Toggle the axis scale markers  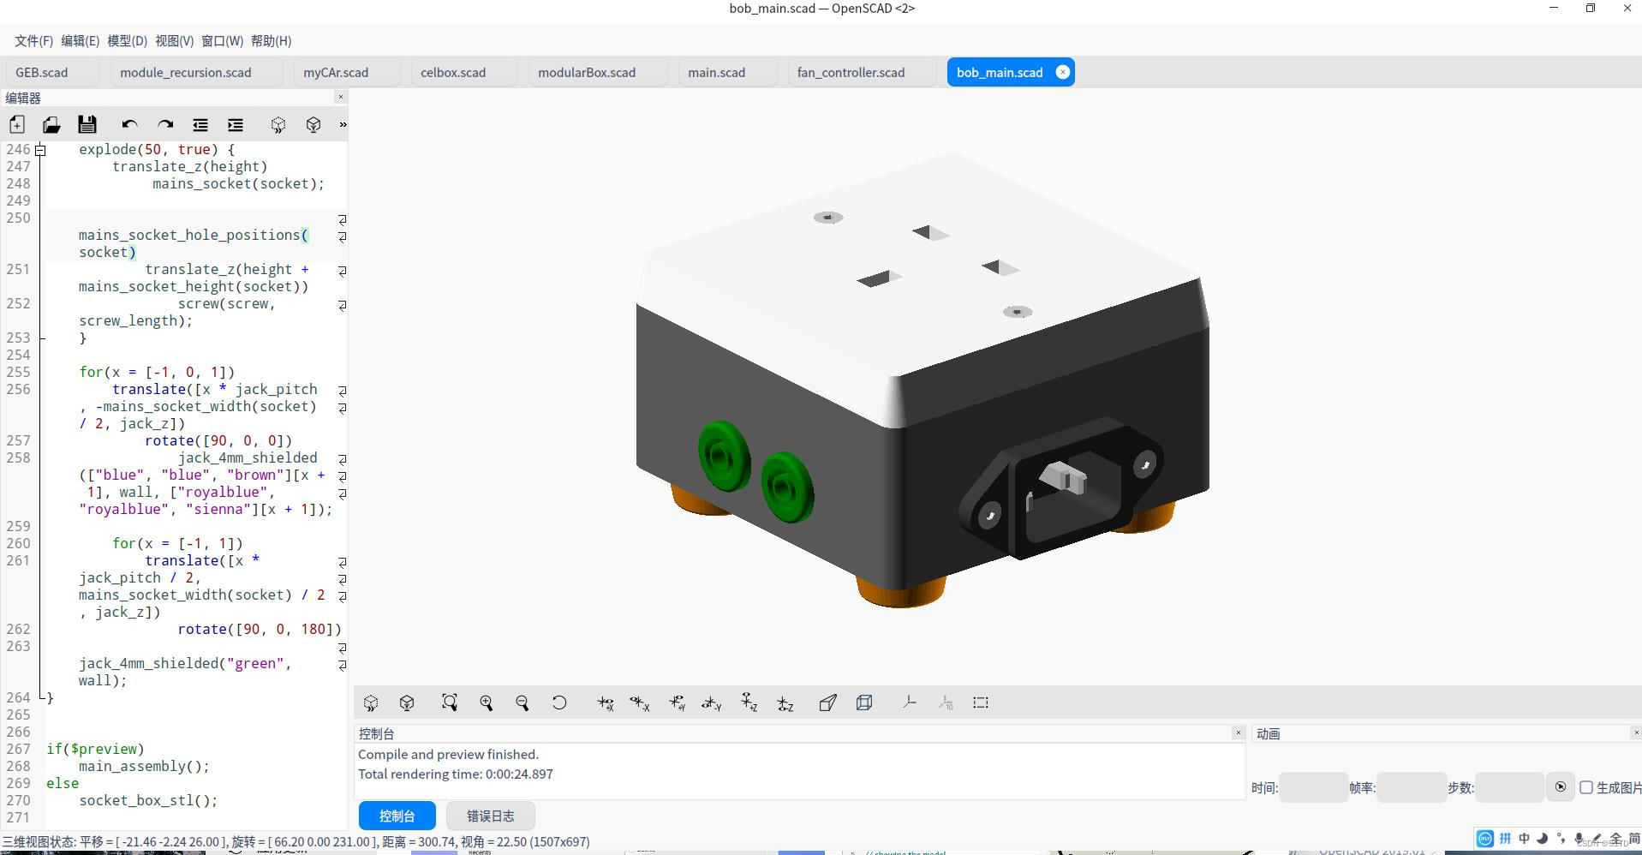tap(946, 703)
